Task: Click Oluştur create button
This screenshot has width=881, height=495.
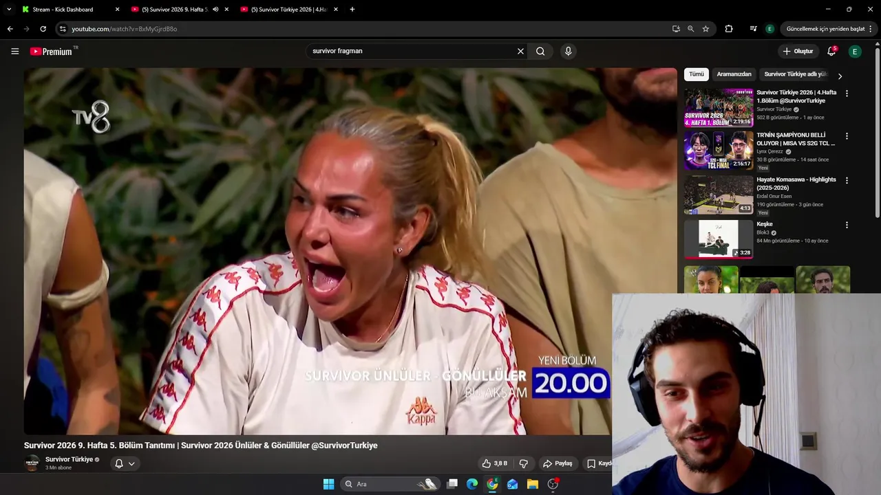Action: (x=798, y=51)
